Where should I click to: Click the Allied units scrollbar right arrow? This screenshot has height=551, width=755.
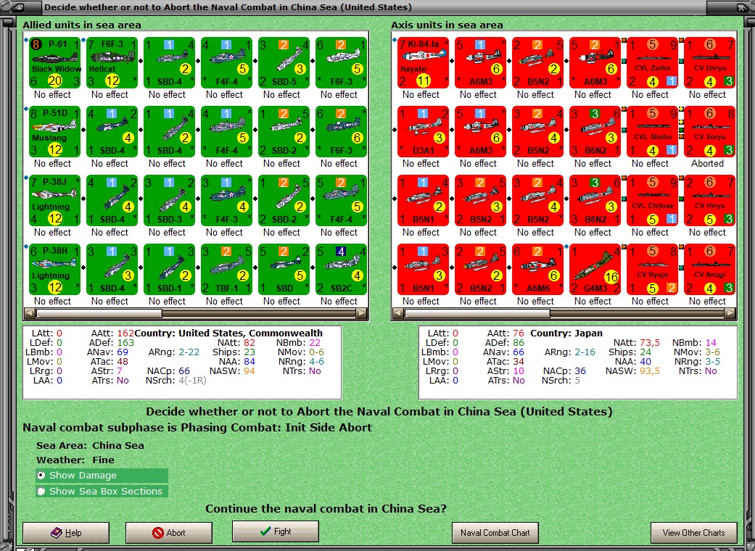(362, 313)
